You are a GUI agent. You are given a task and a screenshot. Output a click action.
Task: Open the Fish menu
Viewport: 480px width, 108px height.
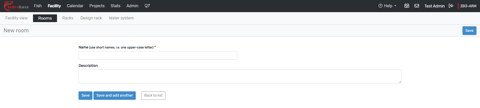point(38,6)
